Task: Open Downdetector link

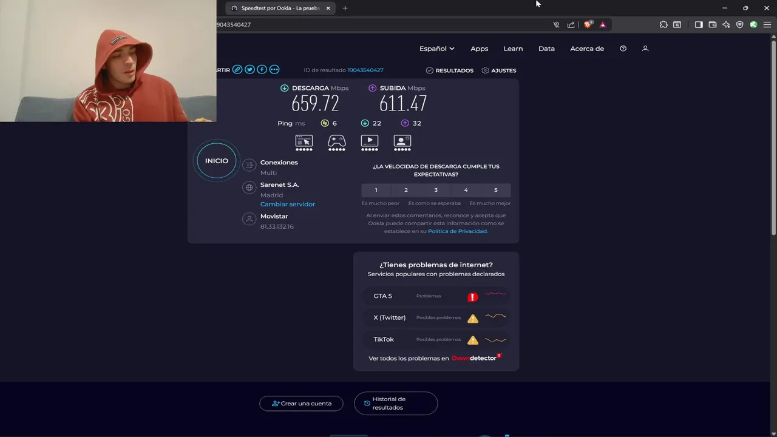Action: pos(476,357)
